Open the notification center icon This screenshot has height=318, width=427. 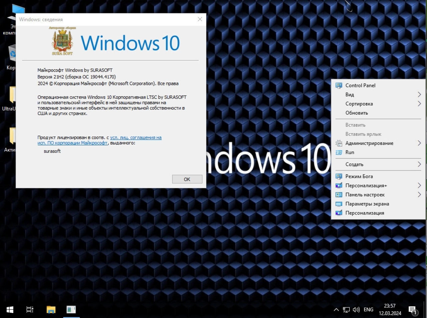(413, 310)
